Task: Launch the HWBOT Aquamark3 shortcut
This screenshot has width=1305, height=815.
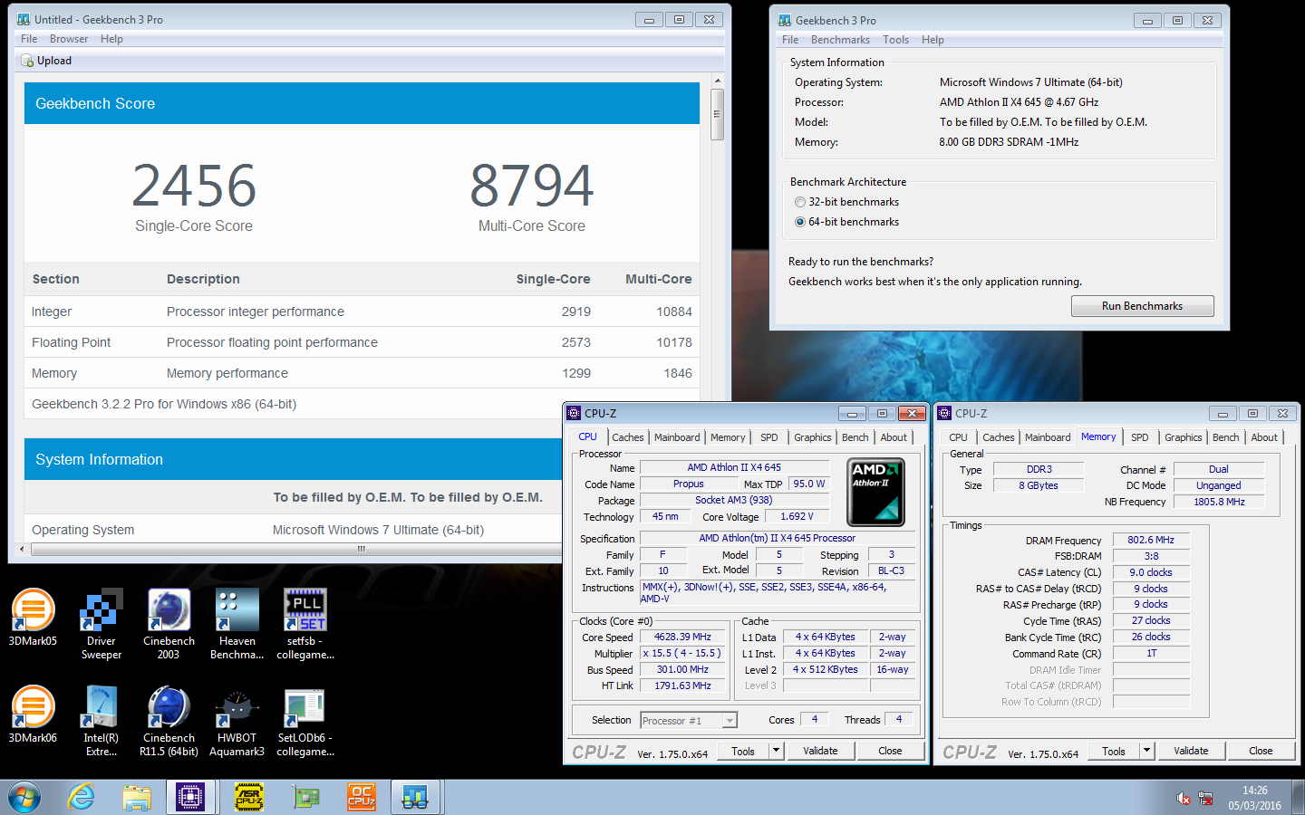Action: click(237, 721)
